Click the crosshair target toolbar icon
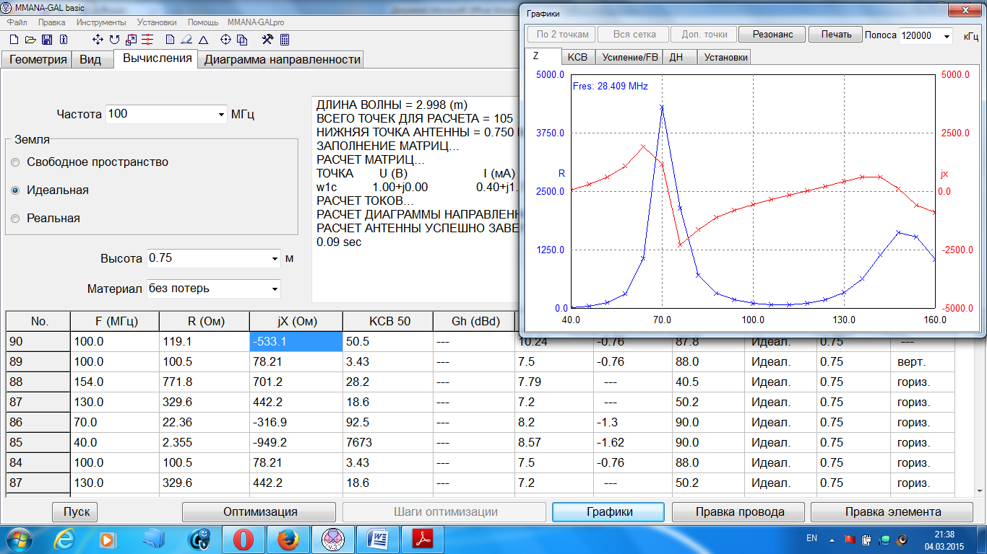This screenshot has height=554, width=987. pyautogui.click(x=225, y=40)
